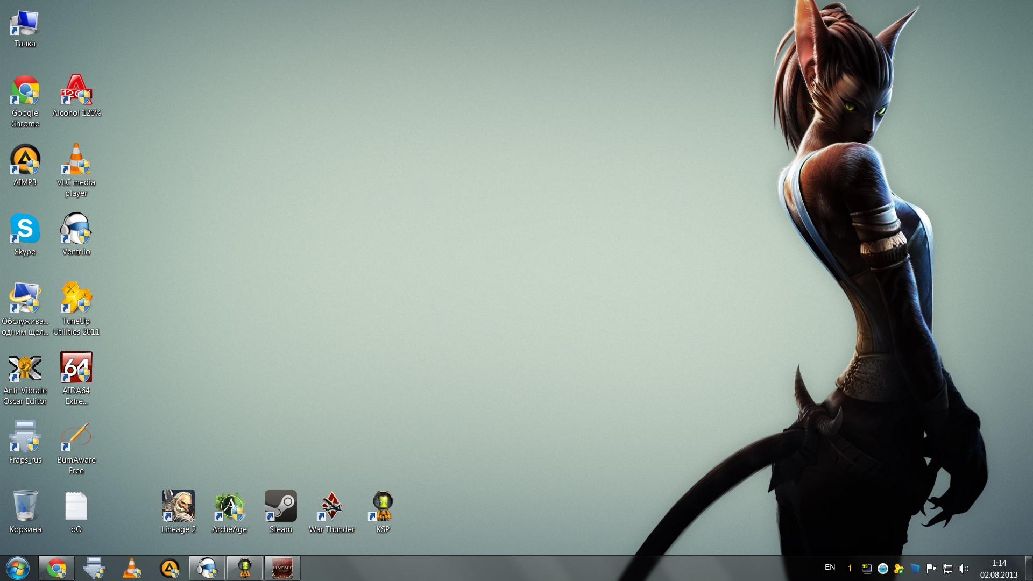
Task: Open the Тачка computer shortcut
Action: (x=25, y=29)
